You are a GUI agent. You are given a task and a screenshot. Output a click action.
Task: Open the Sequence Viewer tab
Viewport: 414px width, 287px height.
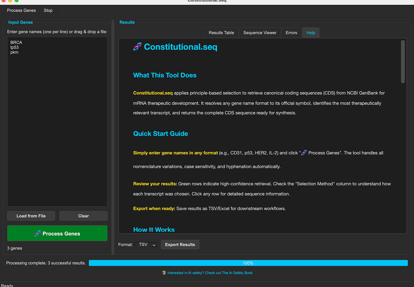(260, 33)
